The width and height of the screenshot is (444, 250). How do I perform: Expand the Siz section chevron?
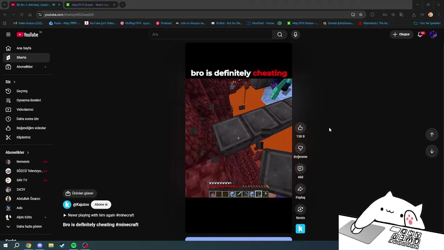14,82
